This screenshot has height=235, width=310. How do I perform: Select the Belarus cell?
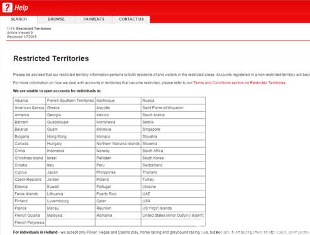(30, 129)
